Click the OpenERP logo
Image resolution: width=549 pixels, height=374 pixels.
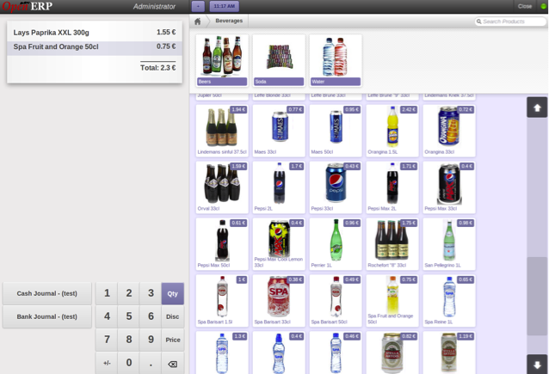[28, 7]
